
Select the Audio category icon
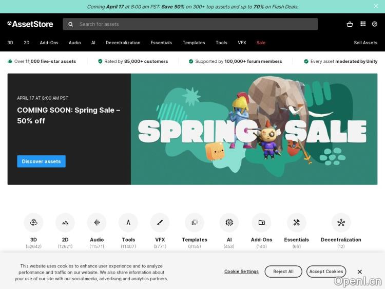tap(97, 223)
